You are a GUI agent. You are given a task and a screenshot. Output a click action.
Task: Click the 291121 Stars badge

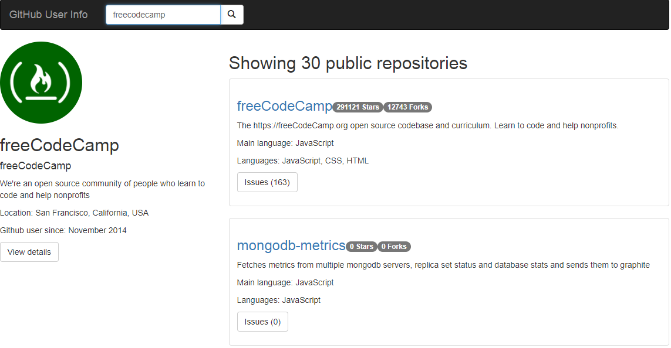[x=358, y=107]
